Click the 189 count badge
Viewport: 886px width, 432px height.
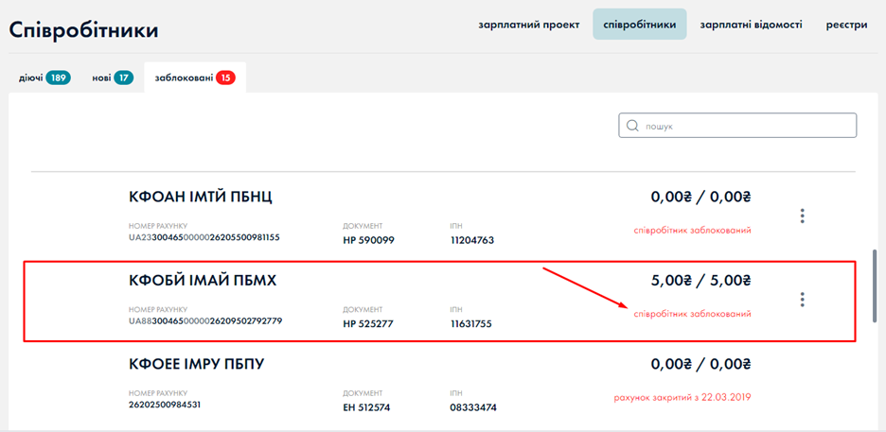pyautogui.click(x=59, y=78)
